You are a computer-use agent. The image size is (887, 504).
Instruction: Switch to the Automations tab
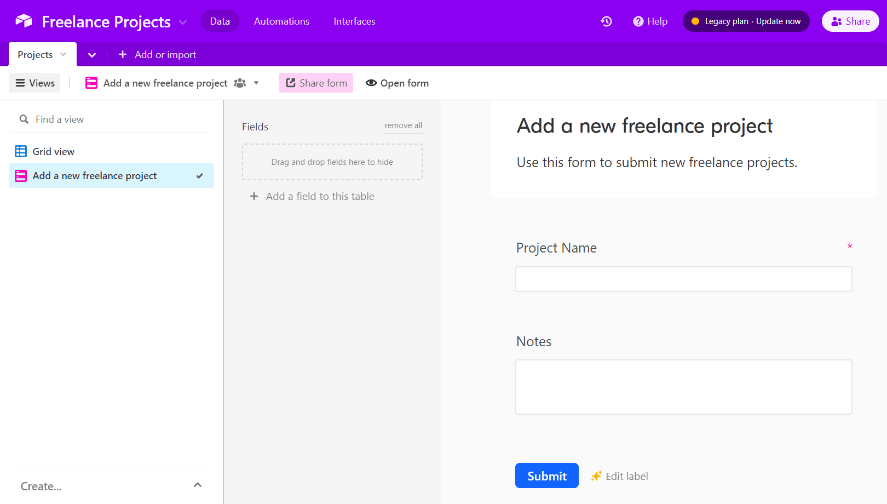pos(281,21)
